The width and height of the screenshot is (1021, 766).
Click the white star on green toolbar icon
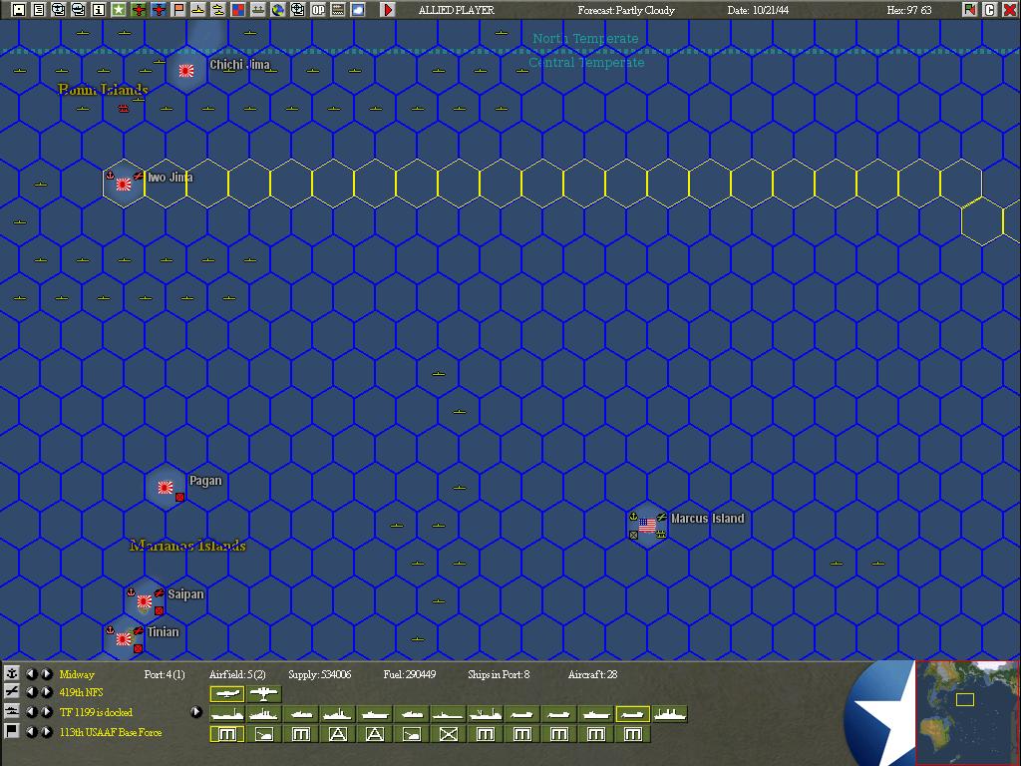[119, 10]
